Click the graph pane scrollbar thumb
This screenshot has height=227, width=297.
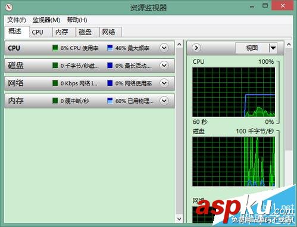tap(289, 99)
